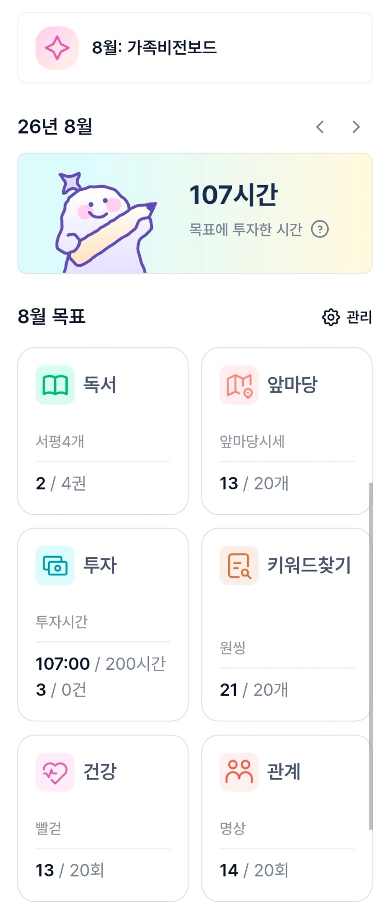This screenshot has height=923, width=373.
Task: Go to previous month with left chevron
Action: tap(320, 127)
